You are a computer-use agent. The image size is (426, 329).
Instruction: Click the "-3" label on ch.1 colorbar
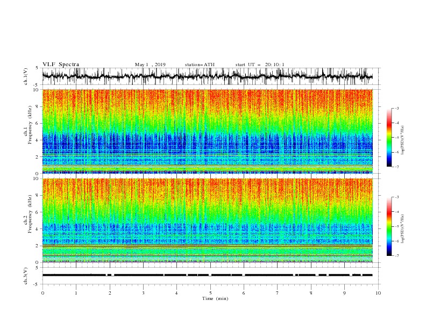pyautogui.click(x=396, y=108)
